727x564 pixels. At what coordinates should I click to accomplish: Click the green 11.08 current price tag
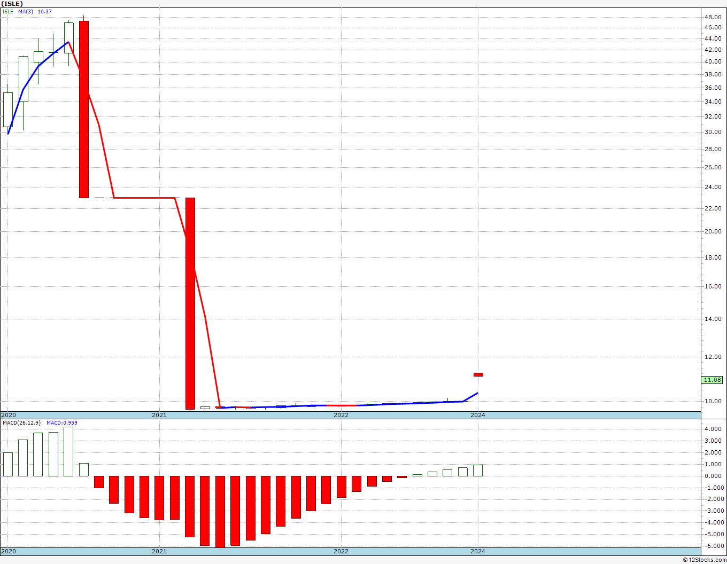(713, 380)
